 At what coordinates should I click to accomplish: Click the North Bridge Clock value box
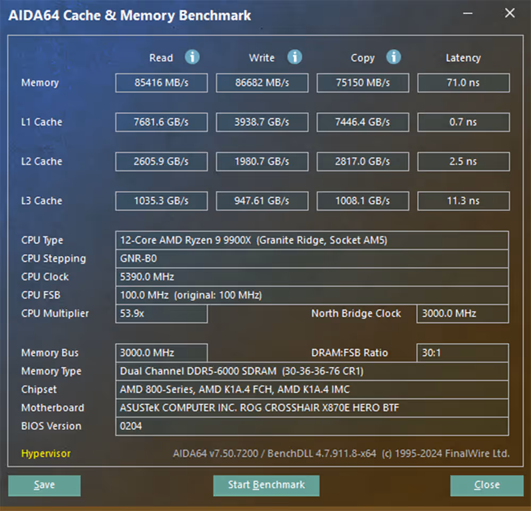pyautogui.click(x=462, y=314)
